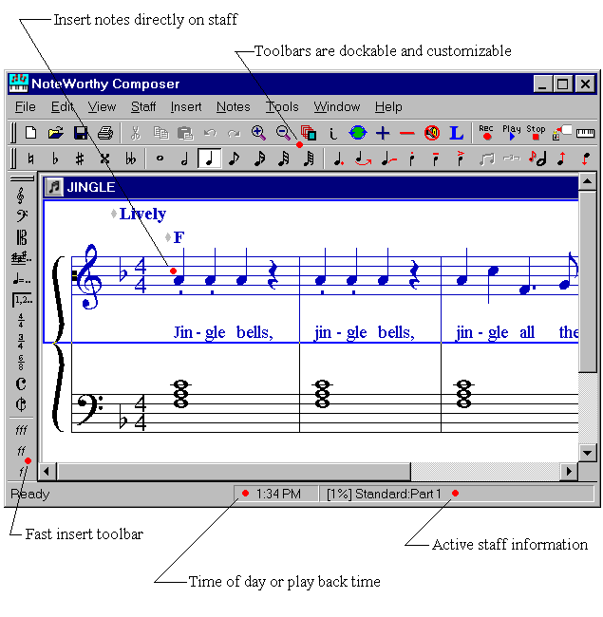The image size is (603, 617).
Task: Toggle the double sharp accidental
Action: 104,159
